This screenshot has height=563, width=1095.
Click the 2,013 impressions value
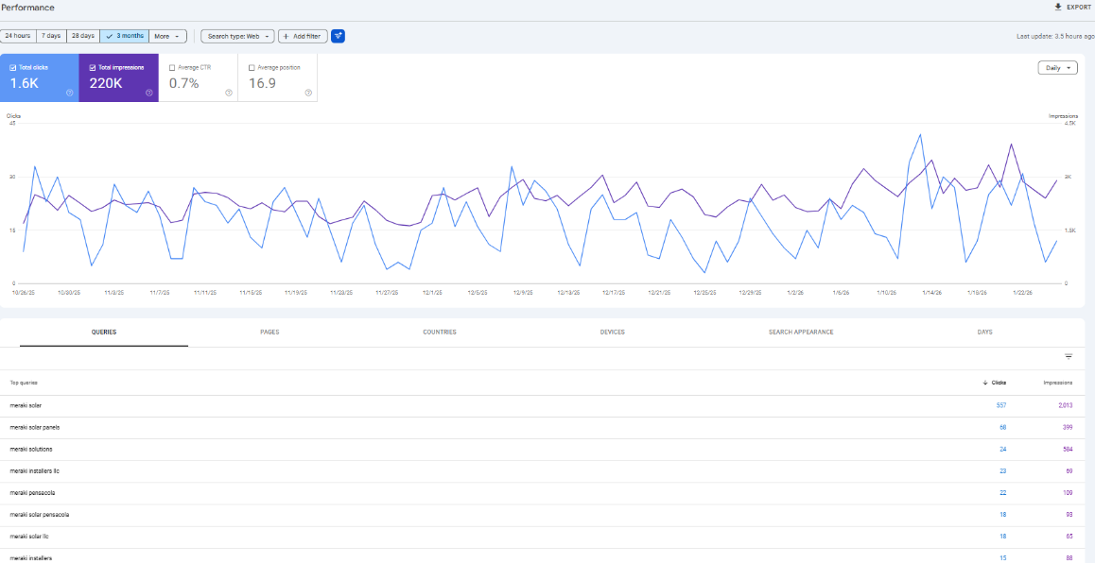click(x=1066, y=405)
